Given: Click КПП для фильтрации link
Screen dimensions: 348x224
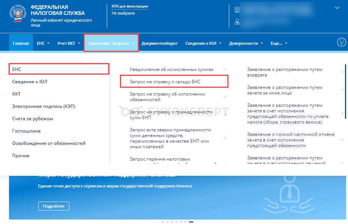Looking at the screenshot, I should click(130, 6).
